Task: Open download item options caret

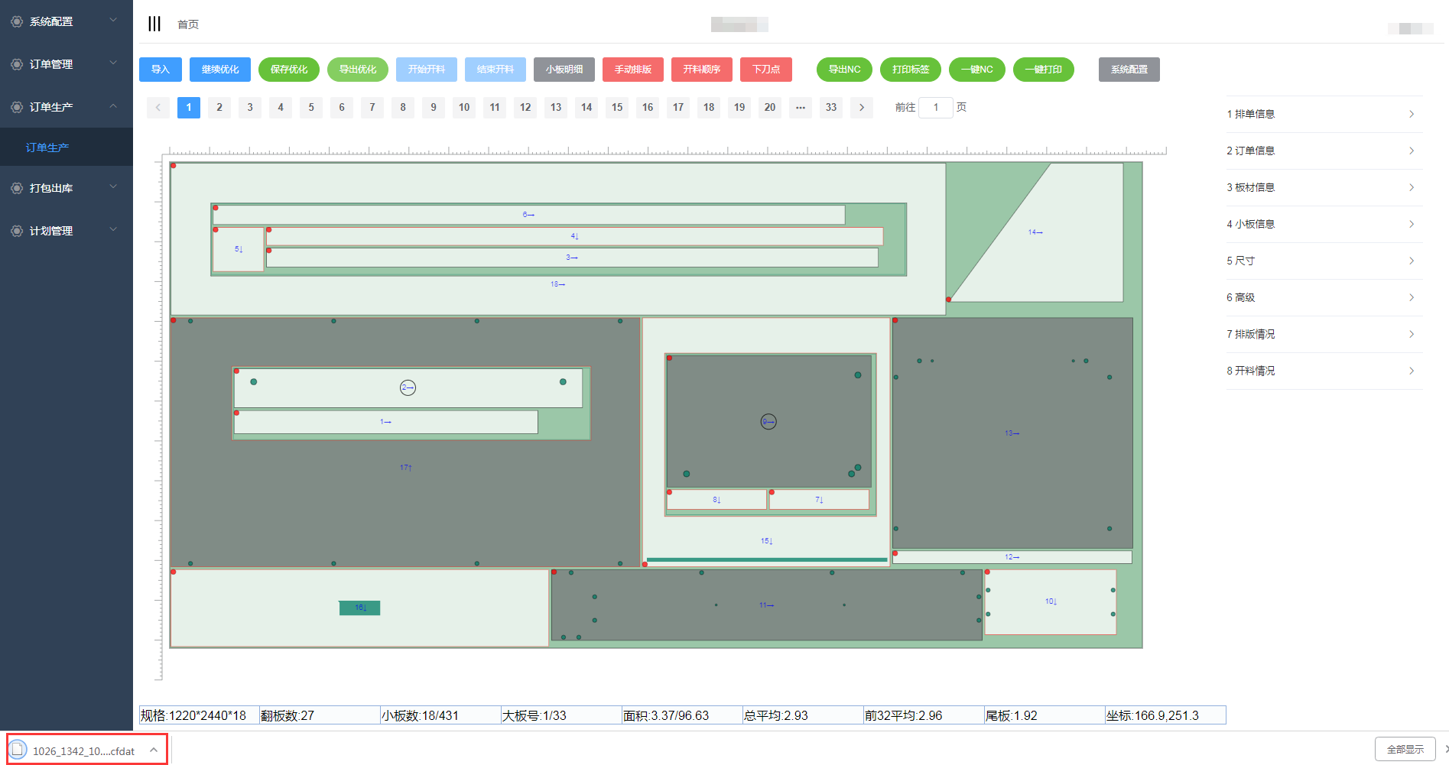Action: [154, 750]
